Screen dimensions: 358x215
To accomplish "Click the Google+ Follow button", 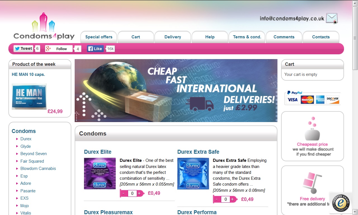I will 59,49.
